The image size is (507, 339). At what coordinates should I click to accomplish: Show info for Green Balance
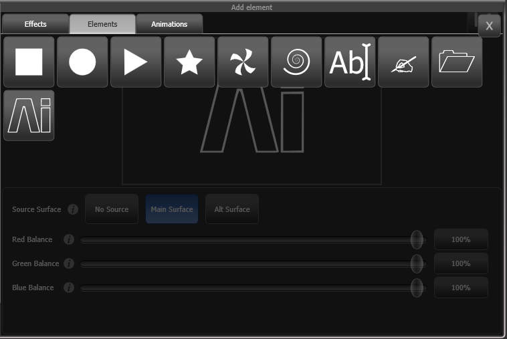(69, 263)
